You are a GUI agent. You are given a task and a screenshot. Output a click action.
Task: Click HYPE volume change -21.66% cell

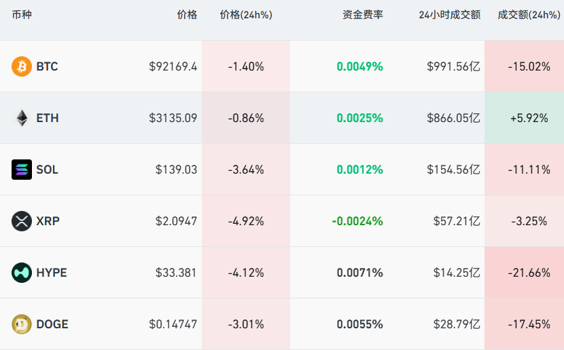pos(529,273)
